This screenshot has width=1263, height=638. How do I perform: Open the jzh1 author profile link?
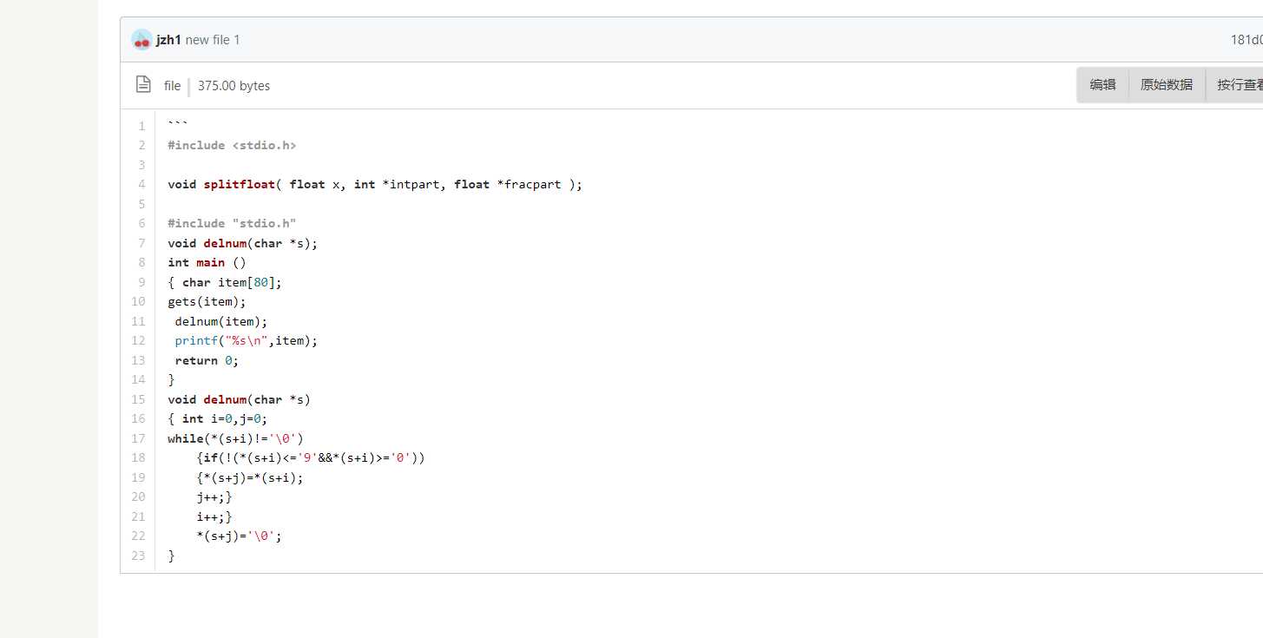click(168, 40)
